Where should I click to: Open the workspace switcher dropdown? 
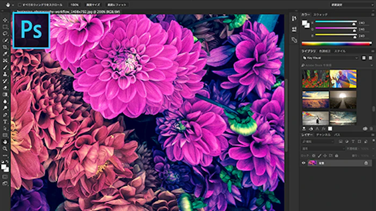pos(352,5)
